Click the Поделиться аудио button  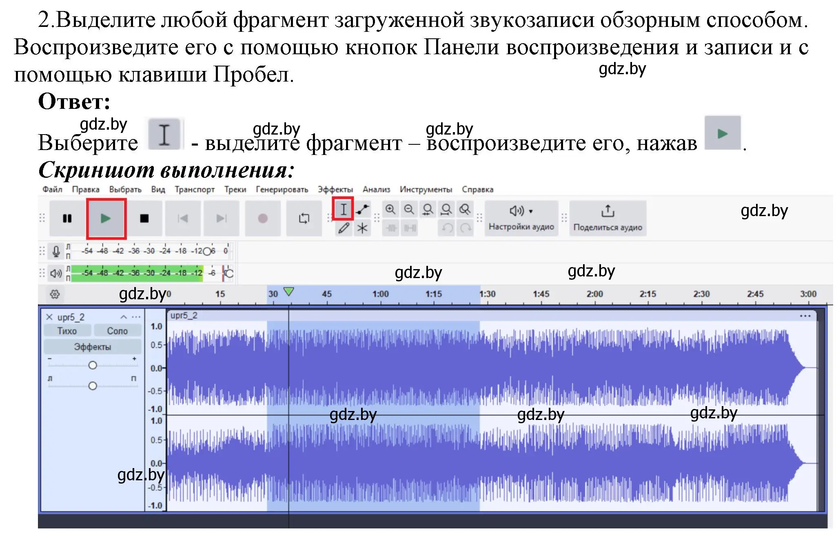click(x=608, y=218)
